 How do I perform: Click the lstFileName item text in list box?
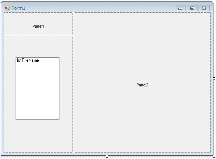click(x=28, y=60)
